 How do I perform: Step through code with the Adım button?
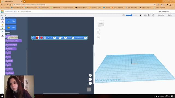tap(147, 15)
